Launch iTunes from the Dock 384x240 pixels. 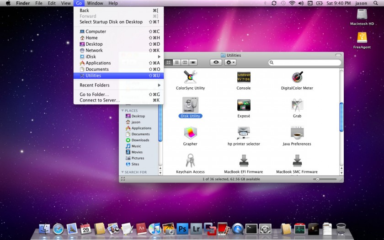155,229
